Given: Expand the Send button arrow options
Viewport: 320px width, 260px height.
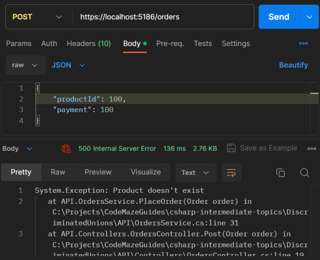Looking at the screenshot, I should (309, 17).
